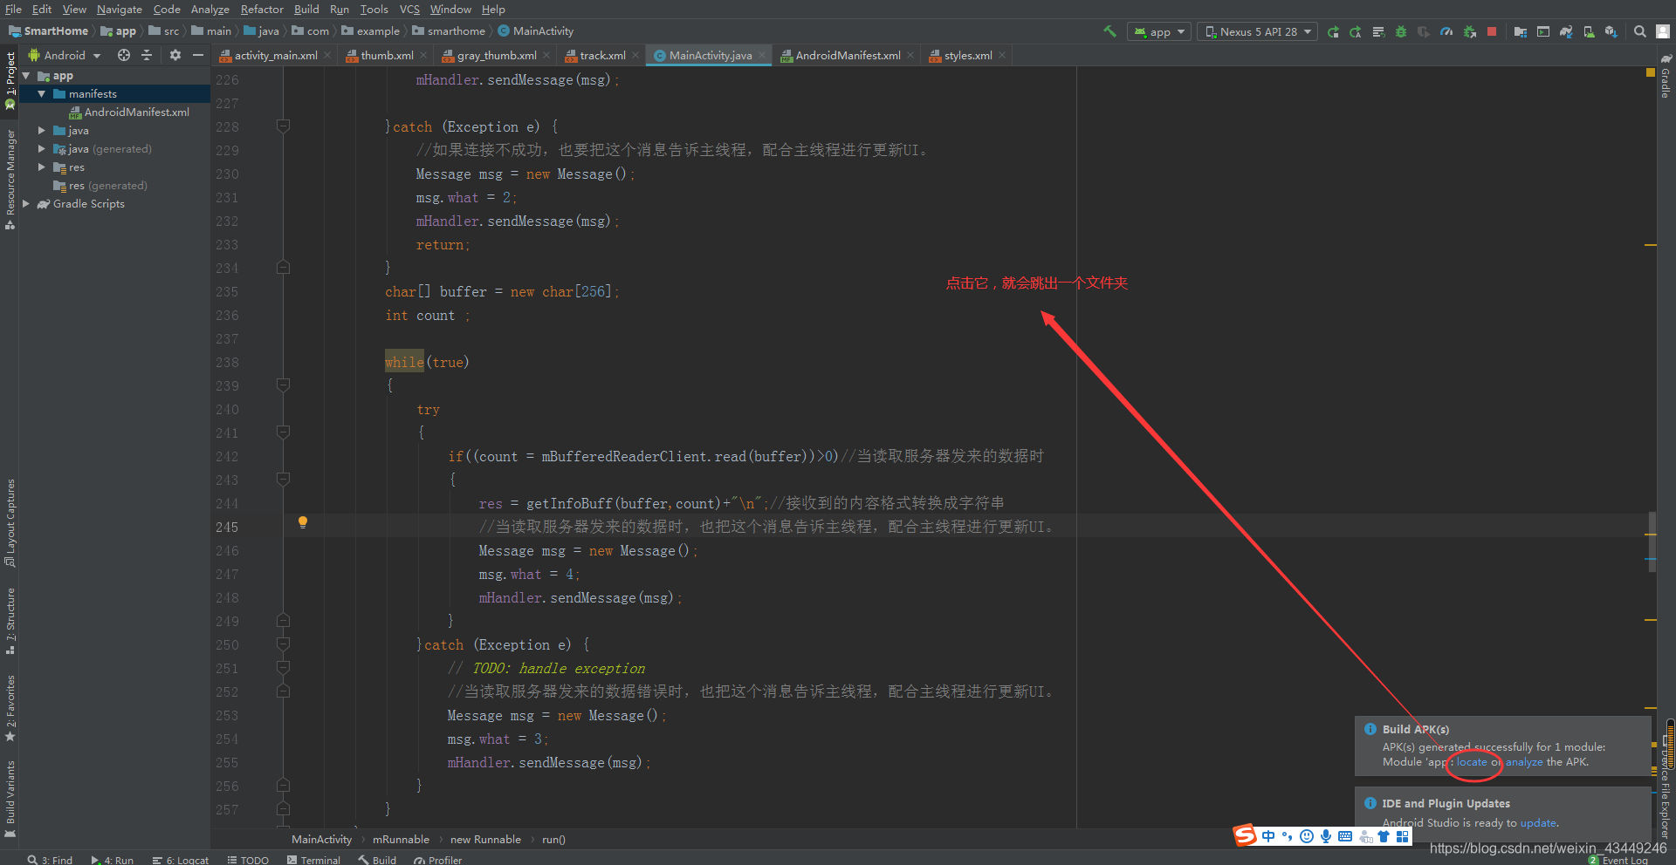The height and width of the screenshot is (865, 1676).
Task: Select AndroidManifest.xml in project tree
Action: [x=129, y=112]
